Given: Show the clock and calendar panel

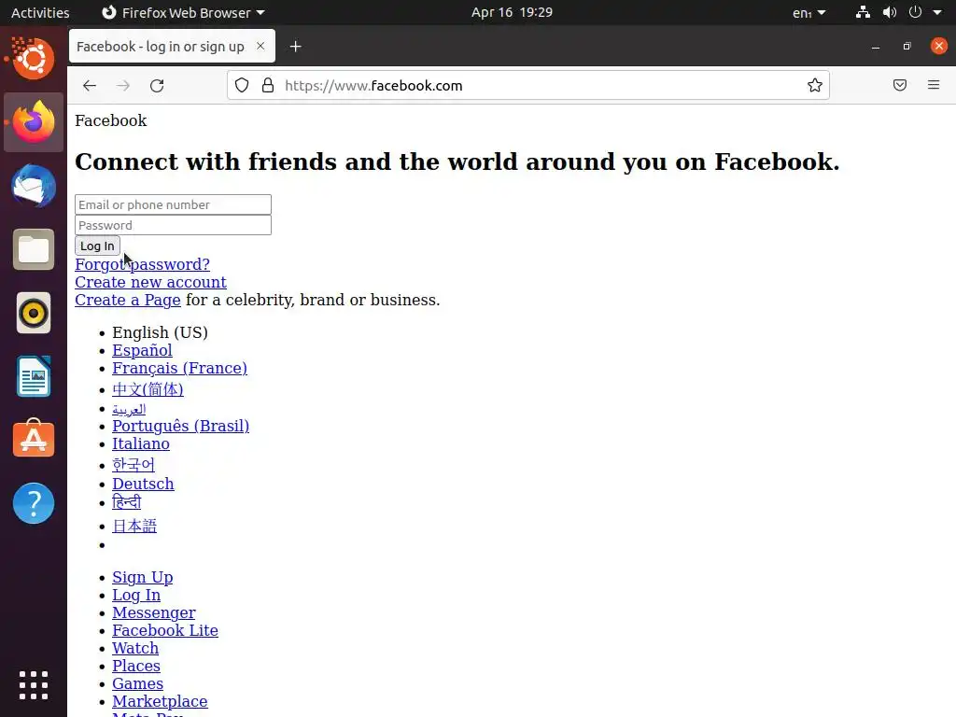Looking at the screenshot, I should [512, 12].
